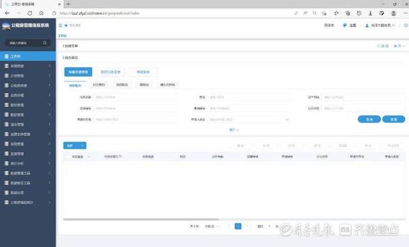Click the browser refresh icon
The image size is (409, 247).
pos(30,13)
